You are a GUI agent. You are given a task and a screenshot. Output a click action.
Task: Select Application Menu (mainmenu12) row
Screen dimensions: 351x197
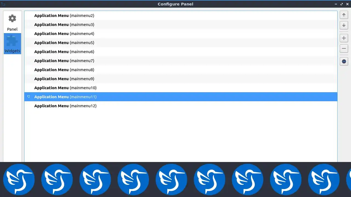(181, 106)
